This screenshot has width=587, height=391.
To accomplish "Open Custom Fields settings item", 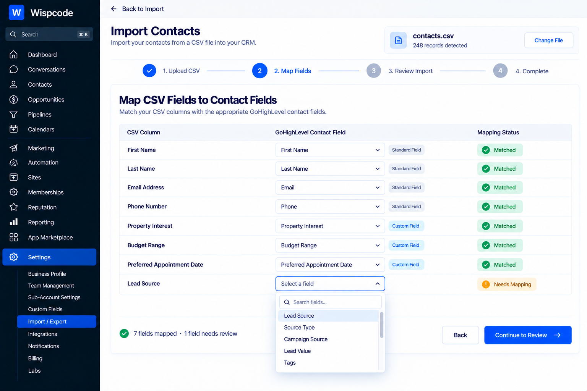I will pyautogui.click(x=45, y=309).
